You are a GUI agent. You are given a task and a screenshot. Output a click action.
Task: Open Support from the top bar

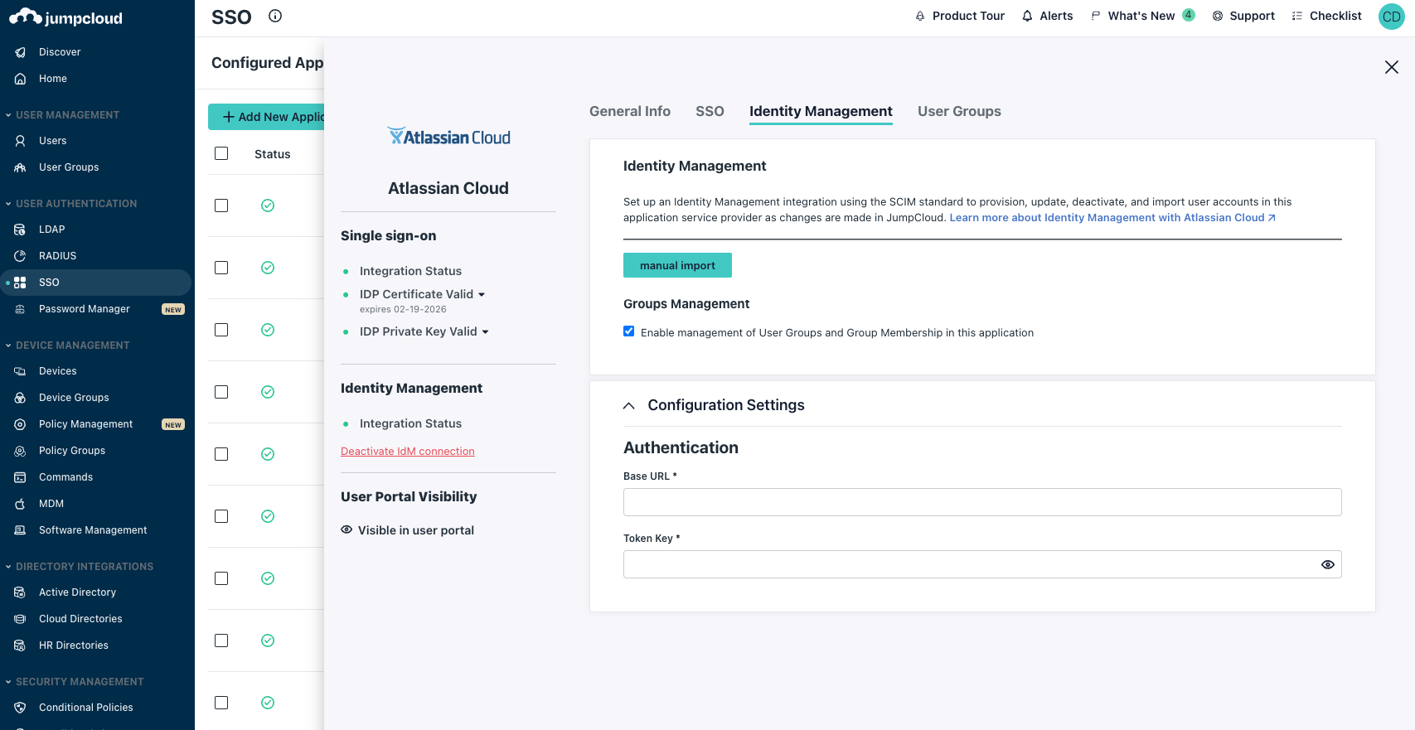[1243, 16]
